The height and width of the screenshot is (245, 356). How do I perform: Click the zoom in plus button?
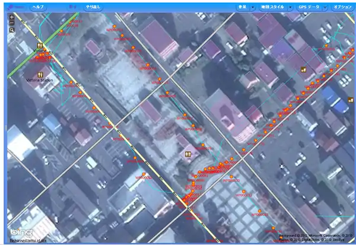tap(11, 17)
